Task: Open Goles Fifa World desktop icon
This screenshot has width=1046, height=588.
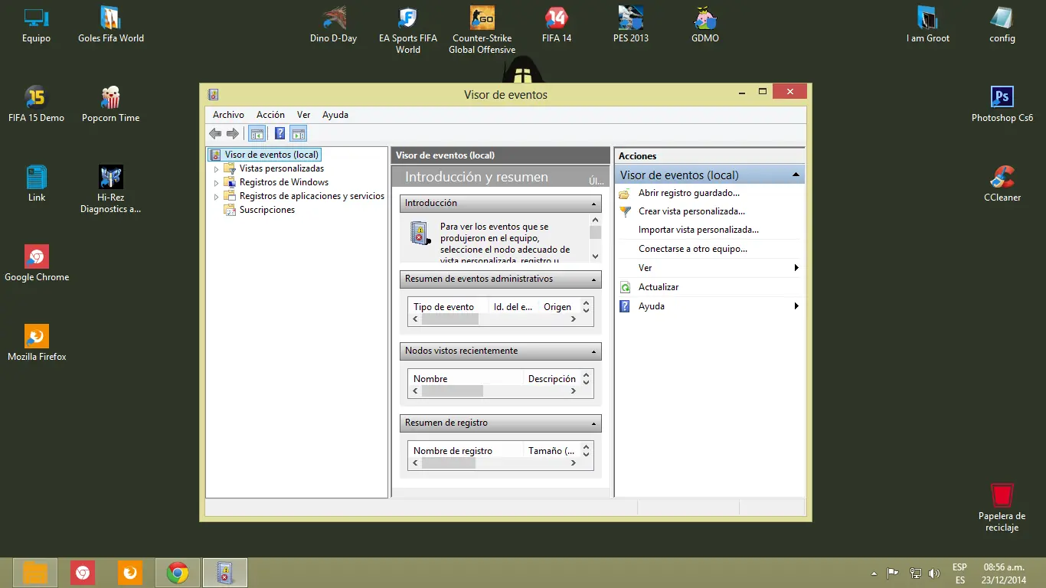Action: tap(111, 18)
